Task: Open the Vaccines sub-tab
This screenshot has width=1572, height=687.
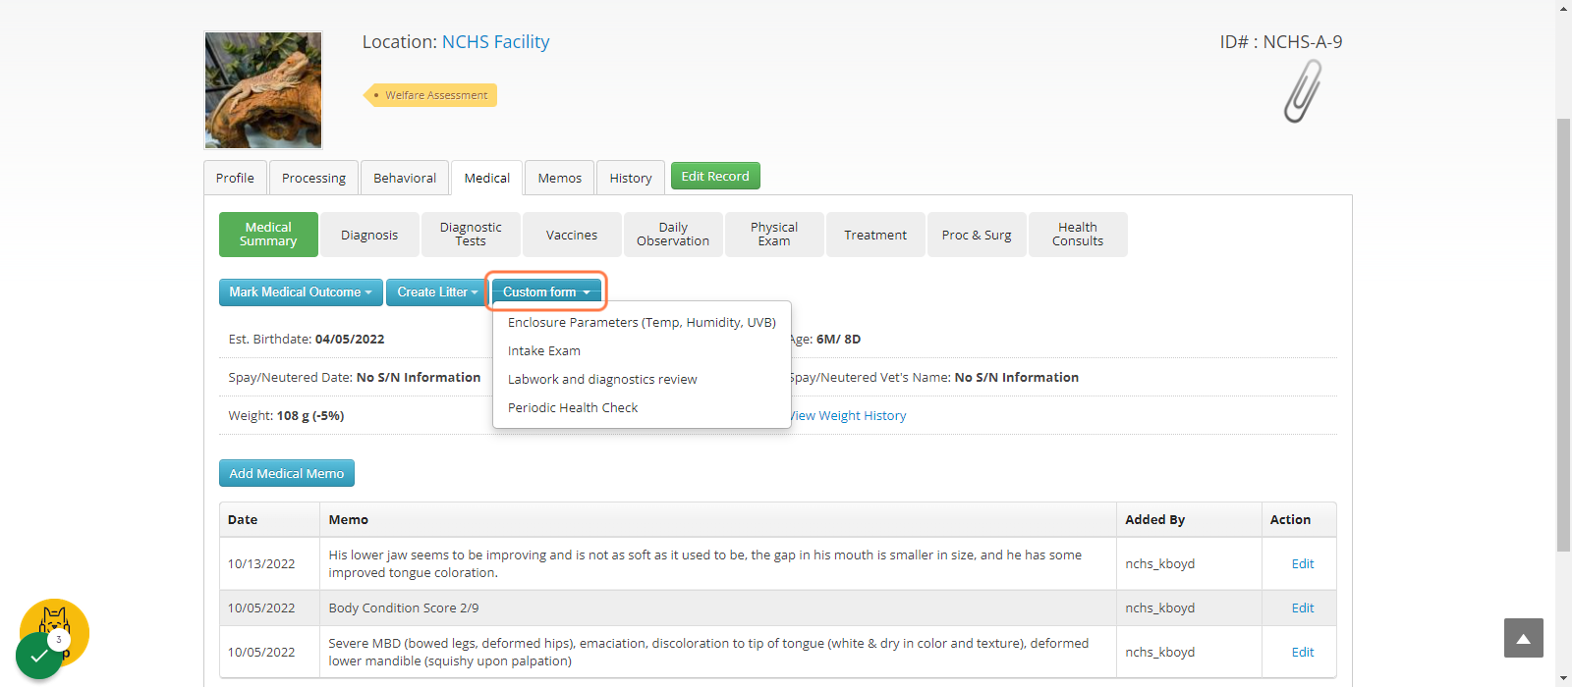Action: point(572,235)
